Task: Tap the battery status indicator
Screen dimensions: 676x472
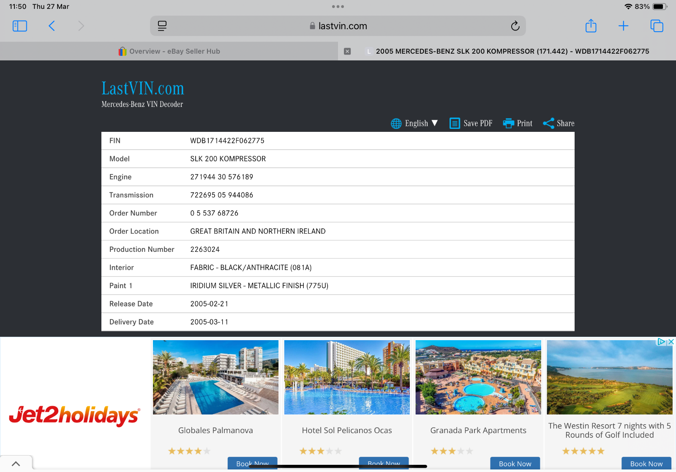Action: point(660,7)
